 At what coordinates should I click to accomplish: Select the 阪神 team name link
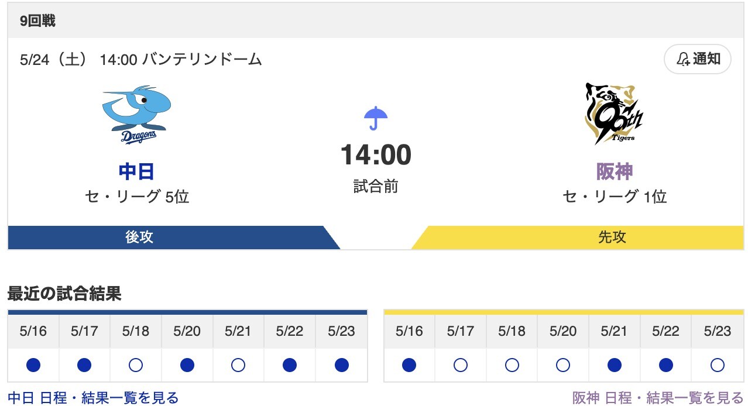point(613,171)
